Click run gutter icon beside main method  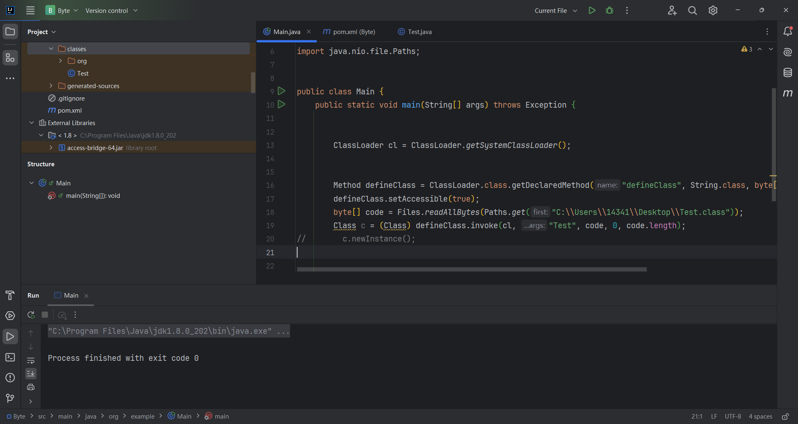pyautogui.click(x=282, y=104)
